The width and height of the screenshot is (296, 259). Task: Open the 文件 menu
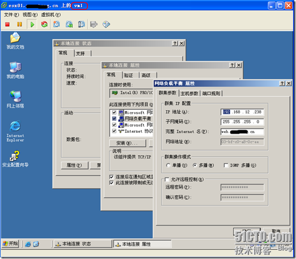pos(11,15)
